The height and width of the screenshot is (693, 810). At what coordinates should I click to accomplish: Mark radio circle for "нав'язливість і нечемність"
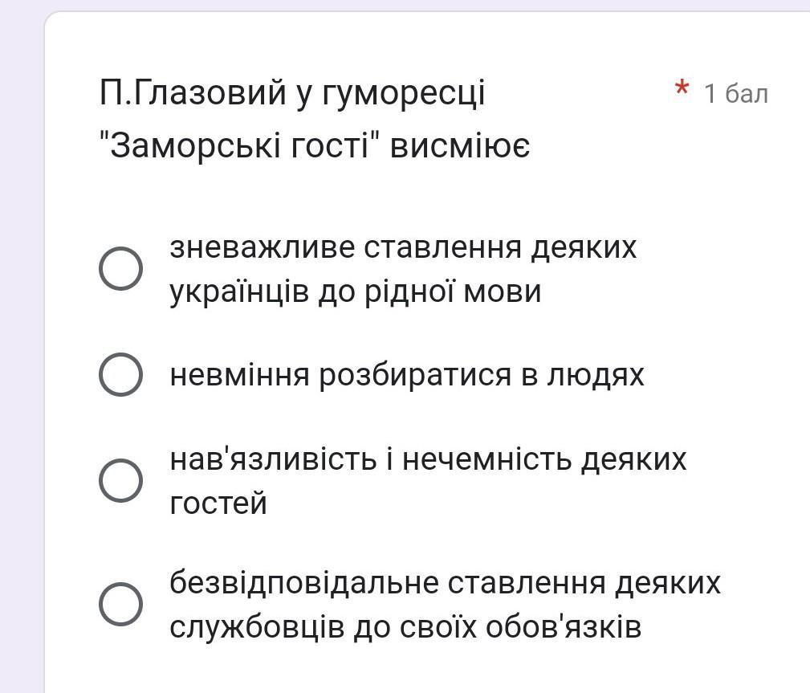click(121, 481)
